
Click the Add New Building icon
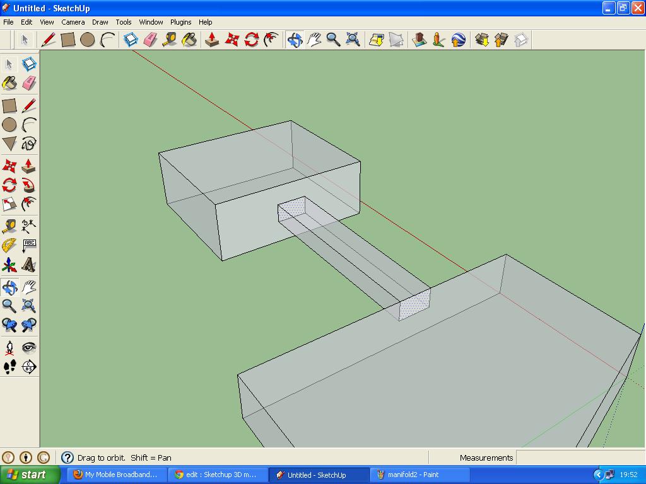click(x=420, y=40)
